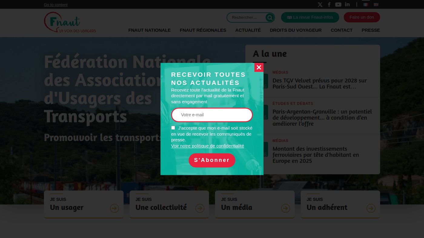This screenshot has height=238, width=424.
Task: Select the Une collectivité card title
Action: 161,207
